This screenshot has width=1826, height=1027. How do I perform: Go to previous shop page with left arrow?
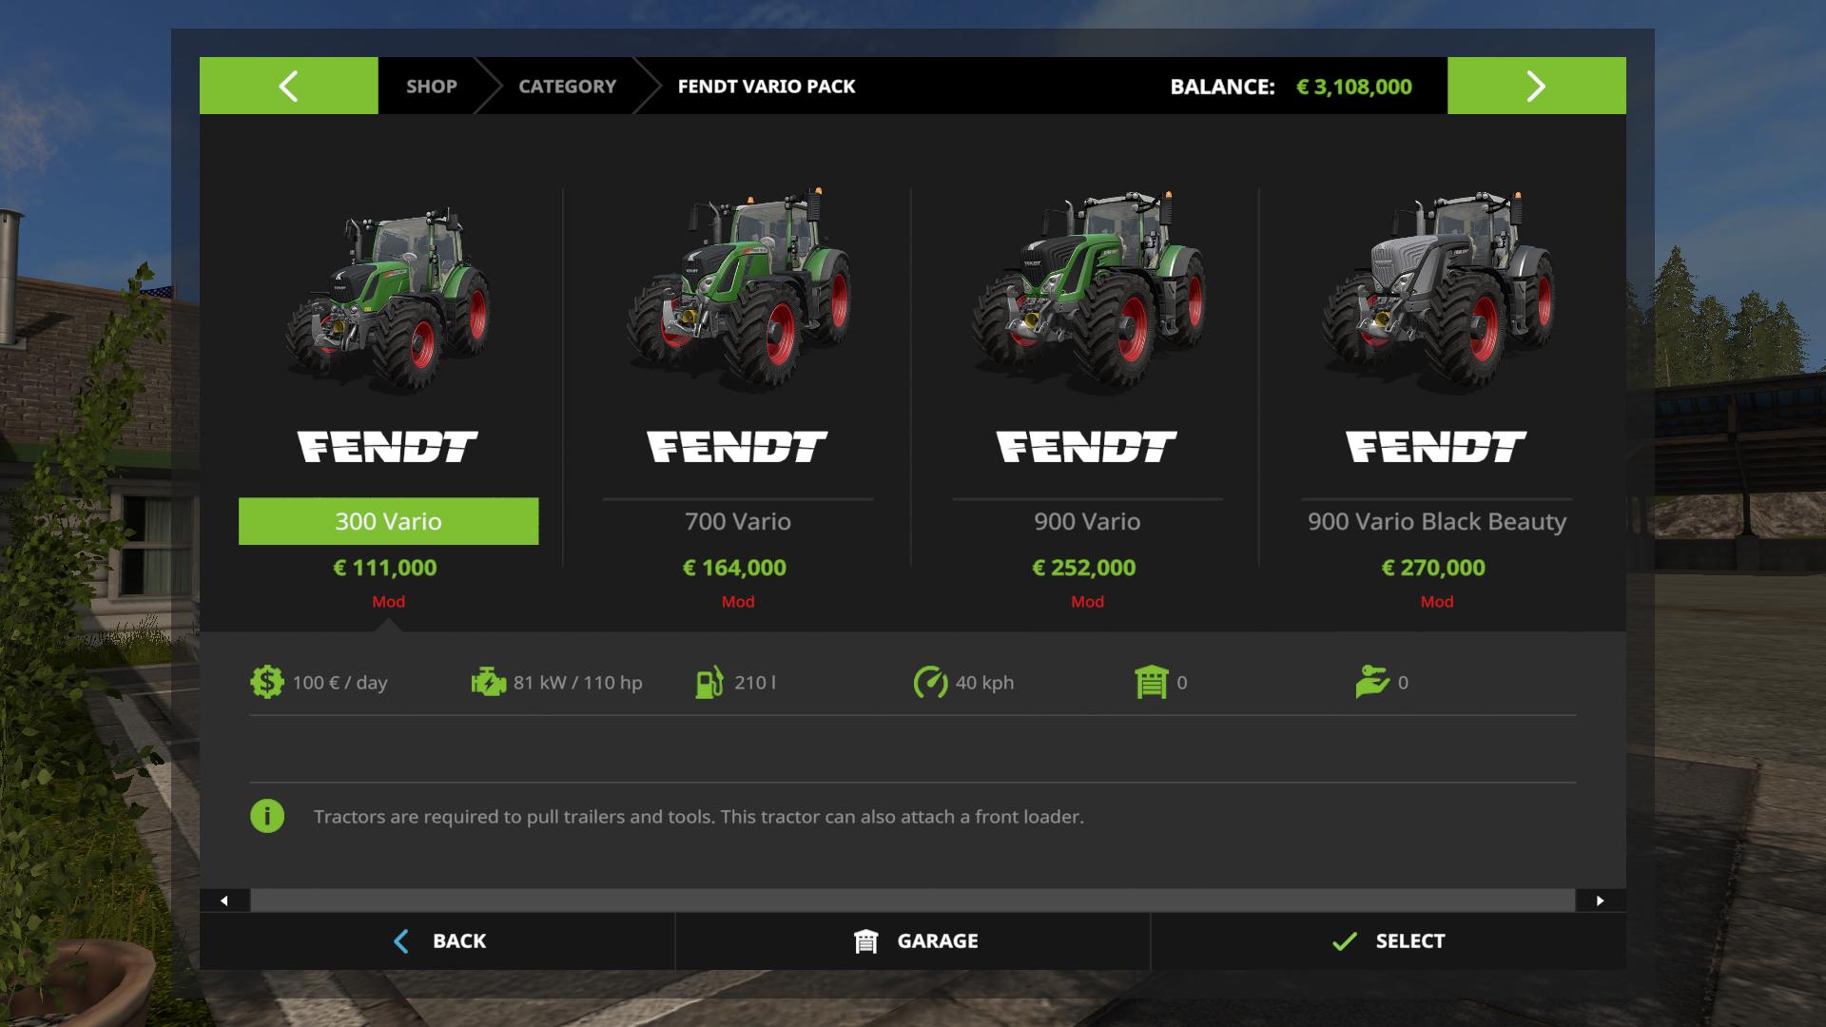coord(289,86)
